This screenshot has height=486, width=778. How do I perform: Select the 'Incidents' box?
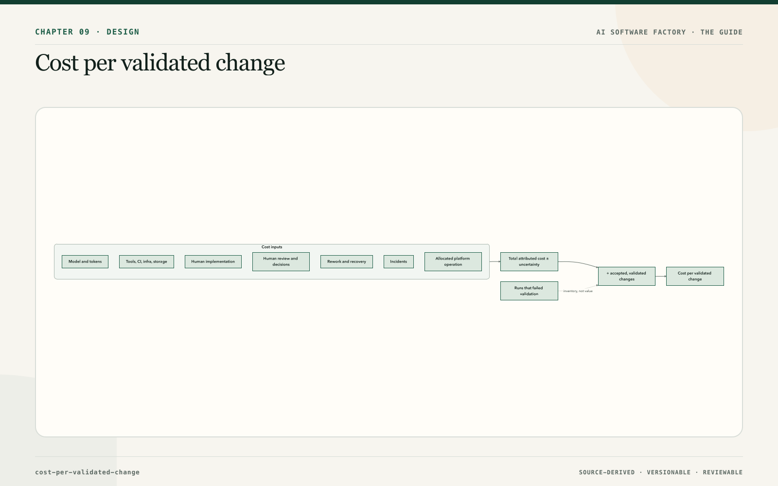pos(399,261)
